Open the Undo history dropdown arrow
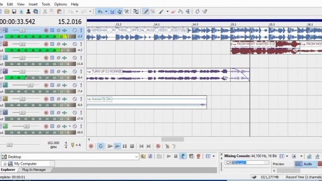This screenshot has width=322, height=181. click(77, 12)
